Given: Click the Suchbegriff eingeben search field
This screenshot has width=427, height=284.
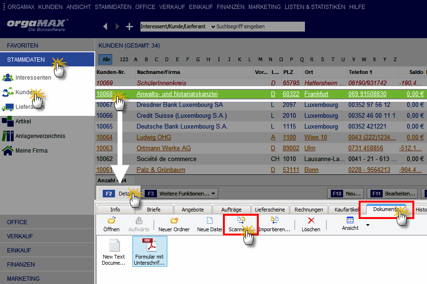Looking at the screenshot, I should pyautogui.click(x=260, y=26).
